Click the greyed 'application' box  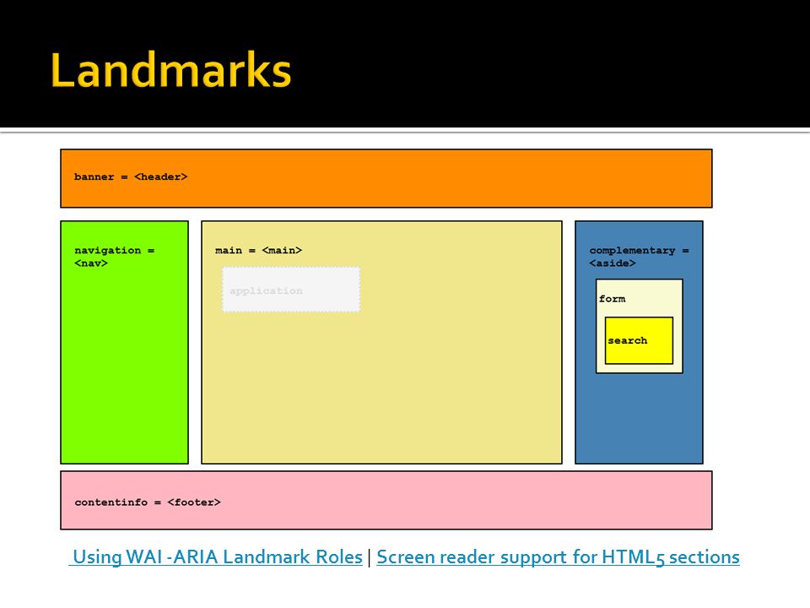(x=291, y=290)
